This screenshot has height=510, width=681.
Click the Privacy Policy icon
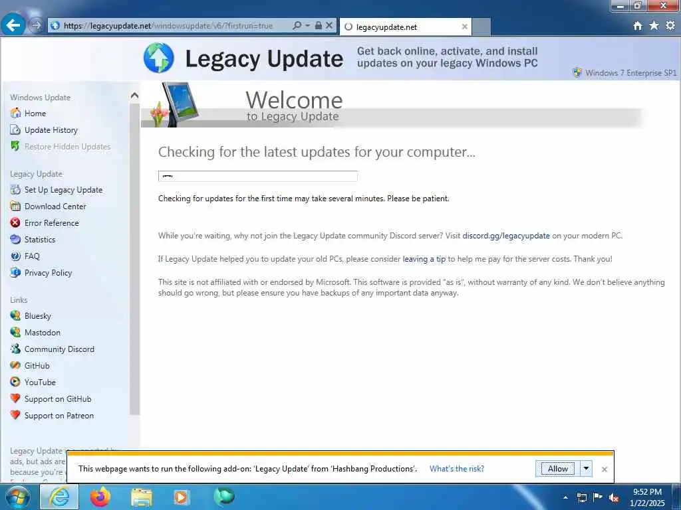click(x=15, y=272)
